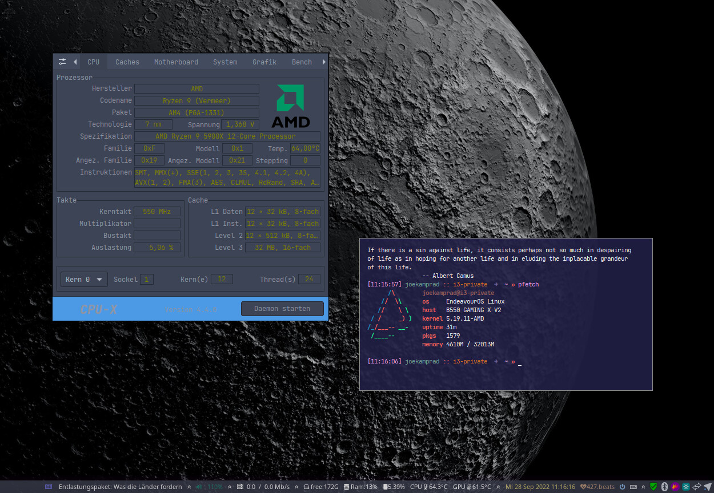Screen dimensions: 714x493
Task: Click the 5.39% CPU load indicator
Action: pos(394,487)
